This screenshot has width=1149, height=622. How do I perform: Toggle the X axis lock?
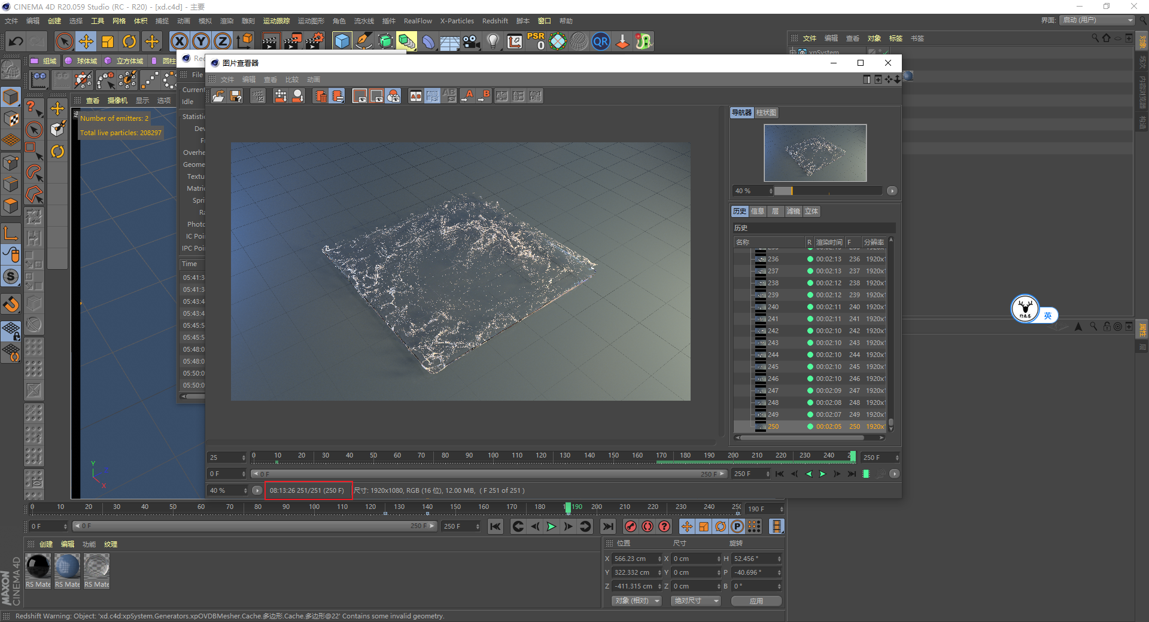click(x=179, y=41)
